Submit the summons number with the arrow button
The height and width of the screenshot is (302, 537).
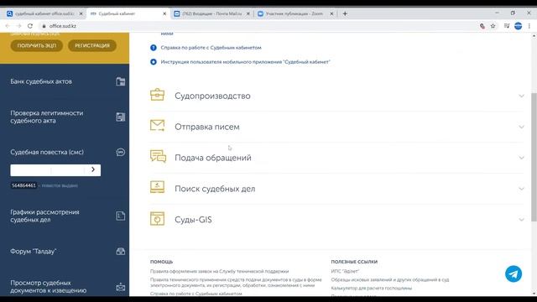(x=93, y=169)
